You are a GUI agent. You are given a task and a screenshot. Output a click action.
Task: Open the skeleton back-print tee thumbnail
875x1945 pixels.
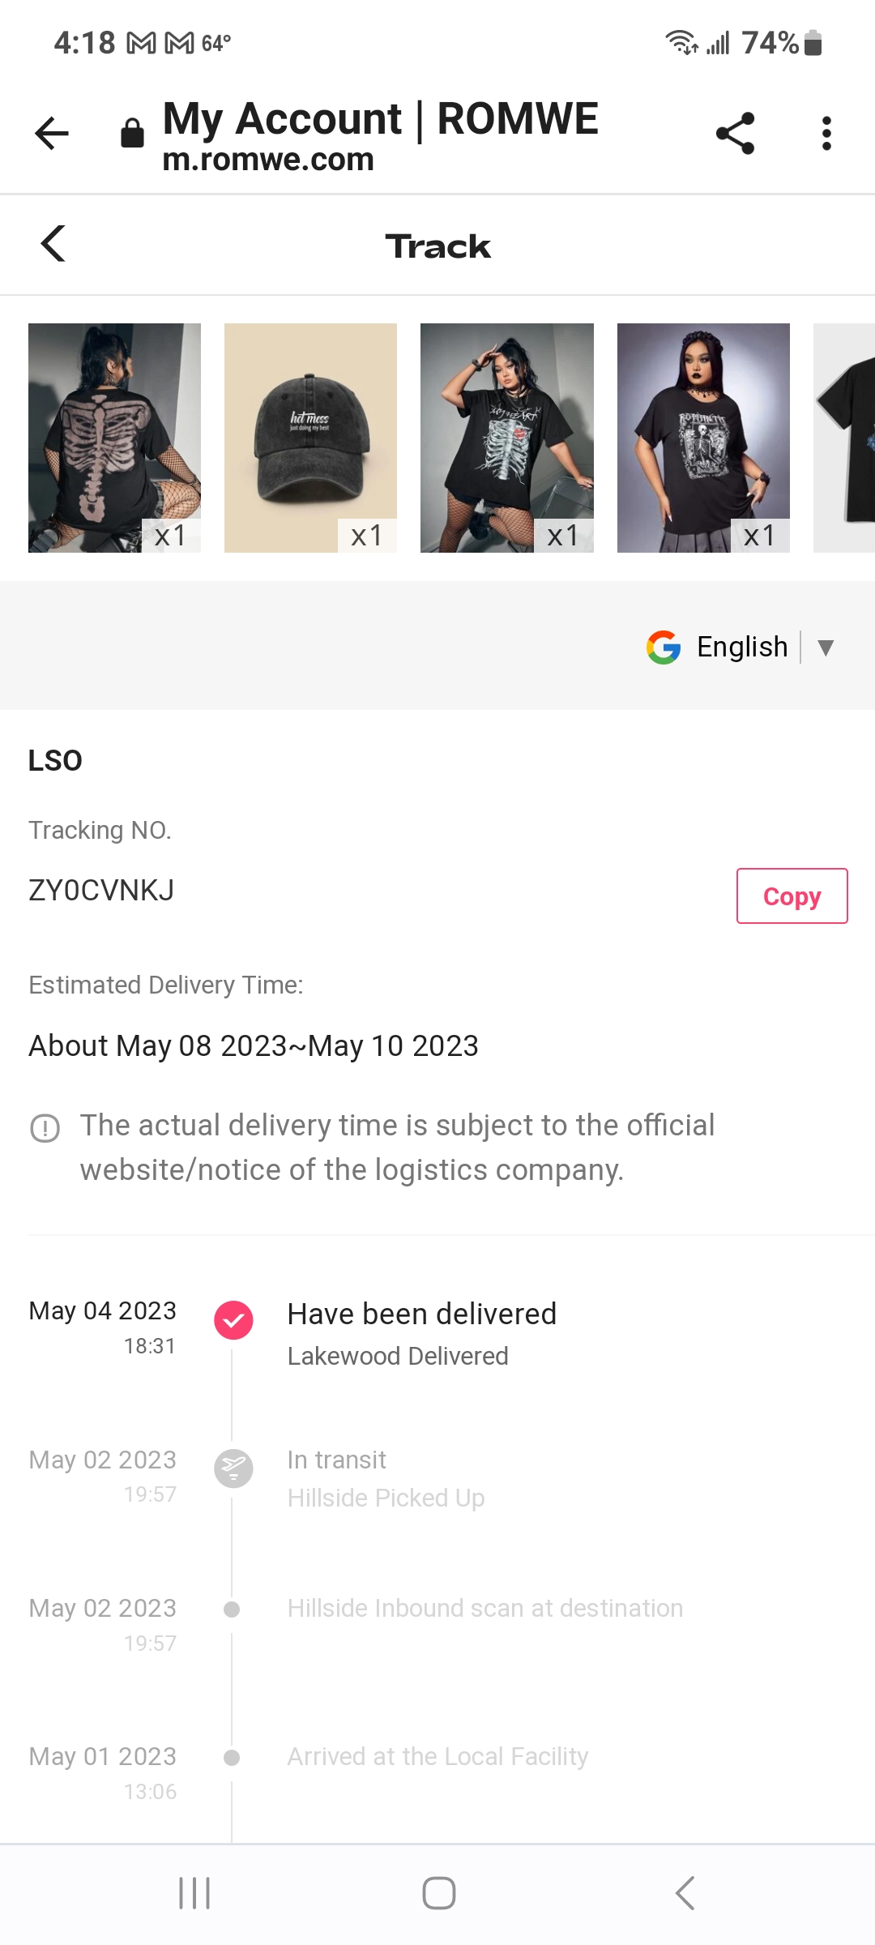pos(114,438)
